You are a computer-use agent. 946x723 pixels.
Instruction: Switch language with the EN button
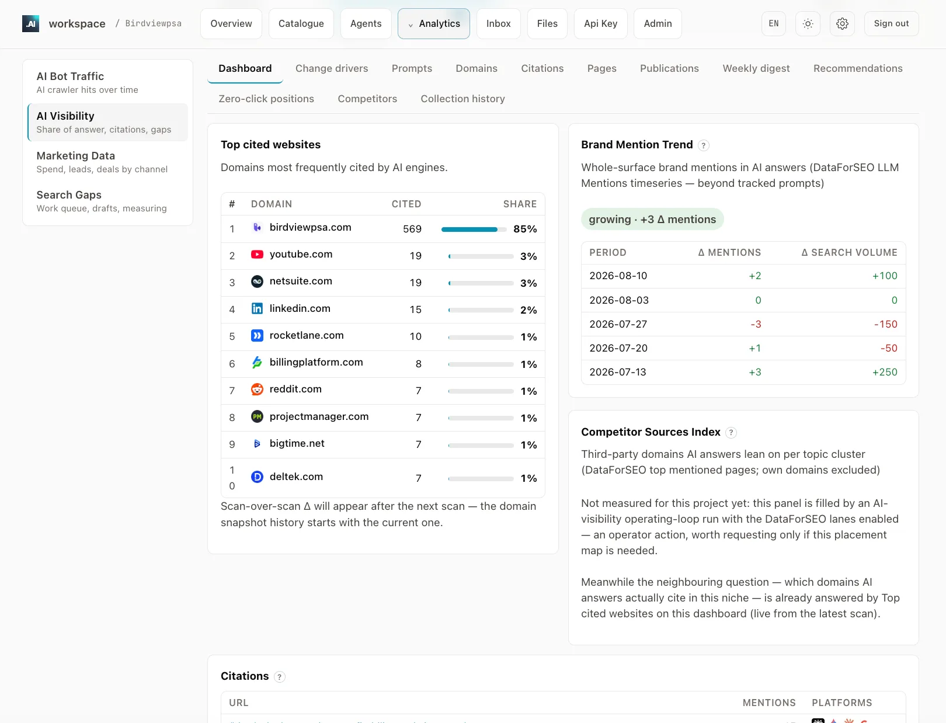[774, 23]
